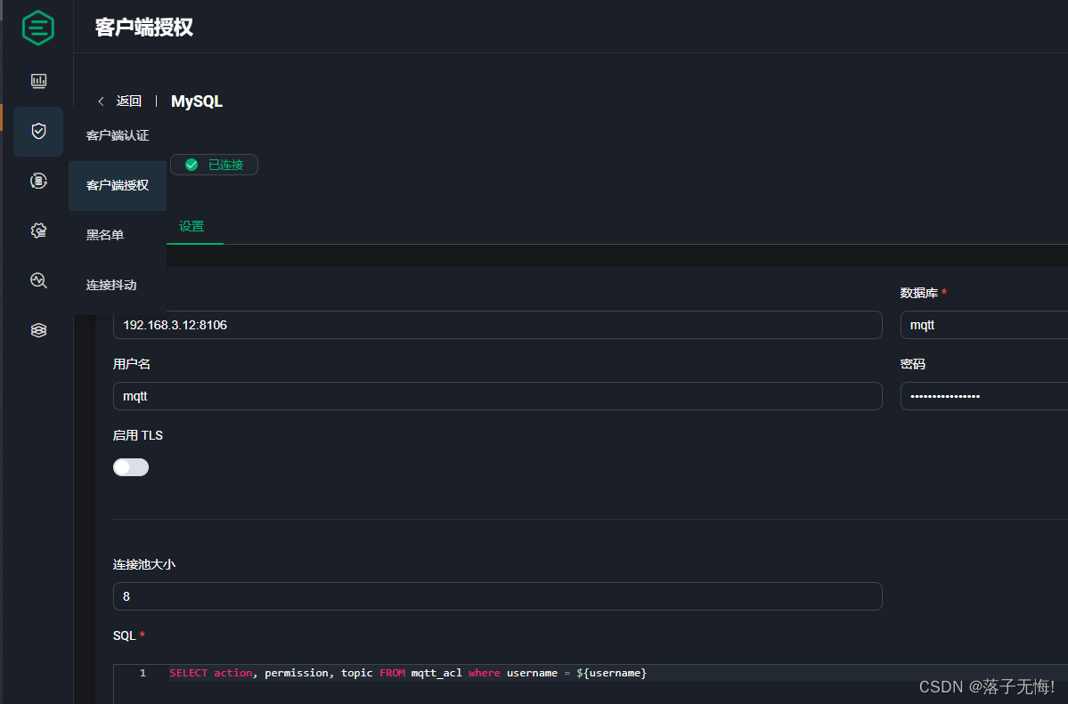Open the monitoring dashboard sidebar icon
This screenshot has height=704, width=1068.
(39, 81)
